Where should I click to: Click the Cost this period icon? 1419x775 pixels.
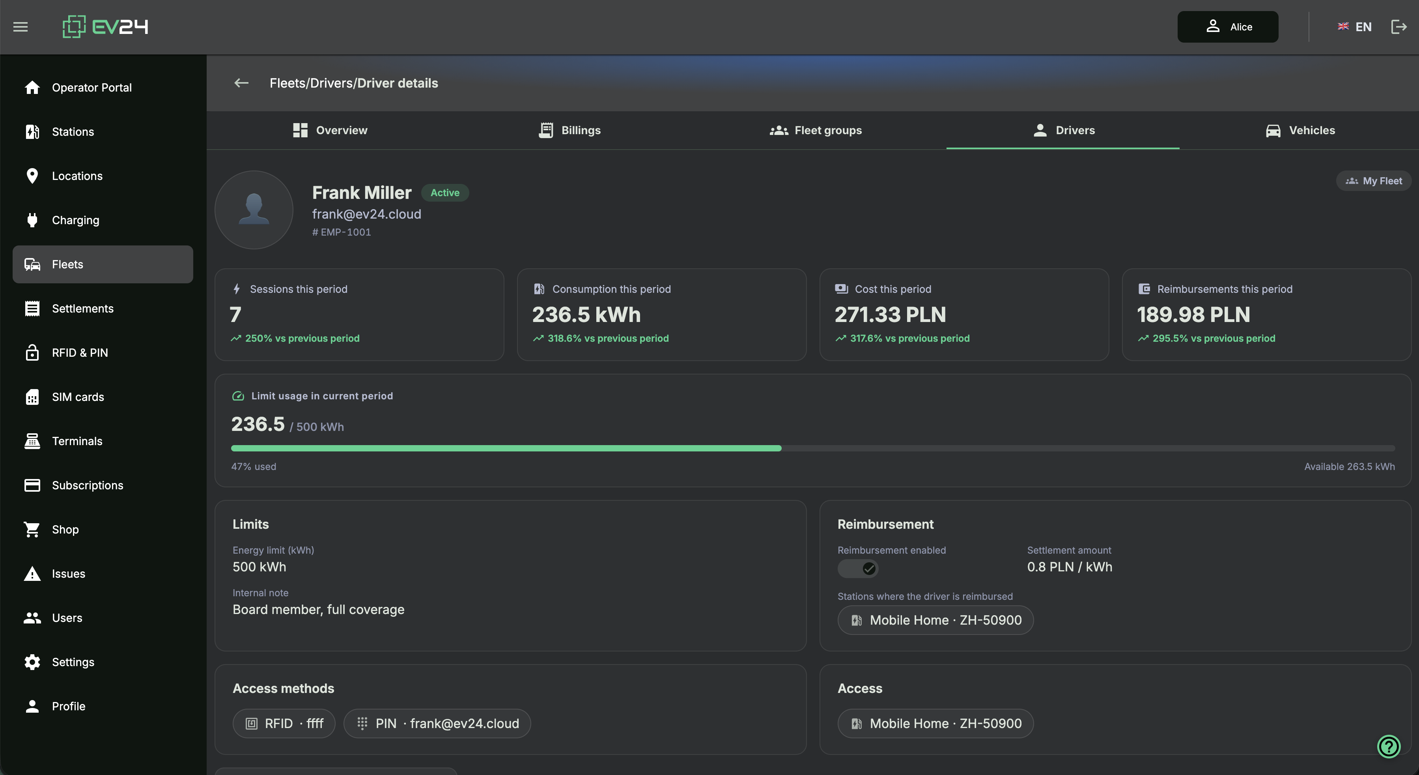pyautogui.click(x=842, y=289)
